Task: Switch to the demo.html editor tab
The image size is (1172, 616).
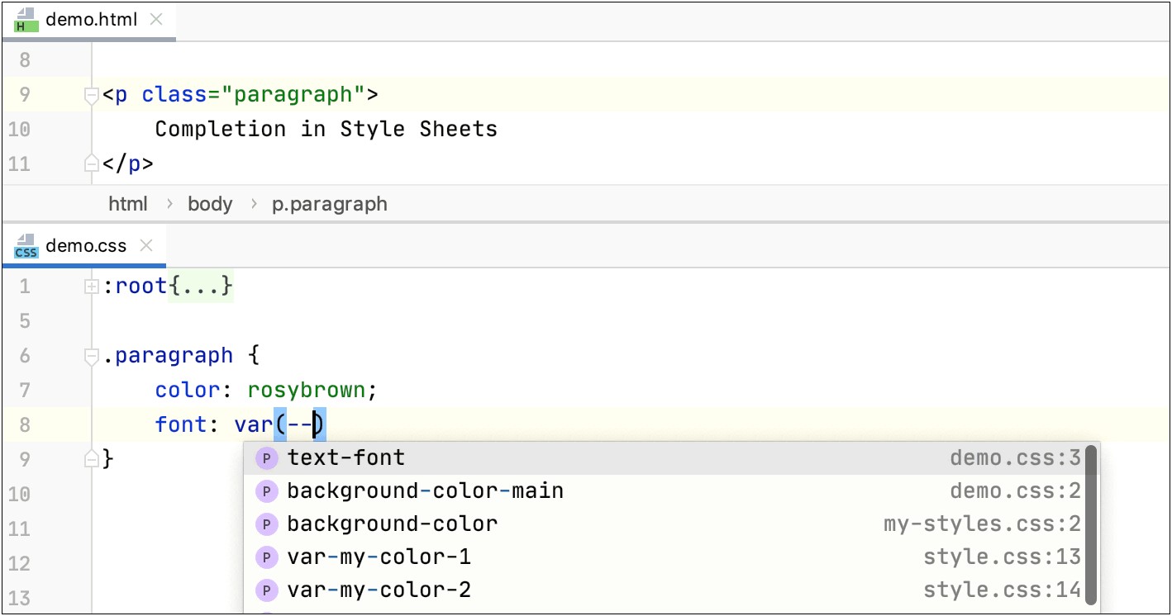Action: (91, 20)
